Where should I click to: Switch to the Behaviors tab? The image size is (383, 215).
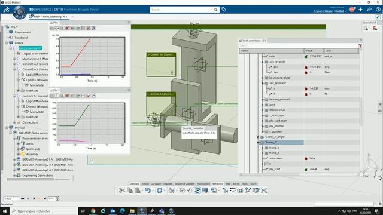pos(217,184)
